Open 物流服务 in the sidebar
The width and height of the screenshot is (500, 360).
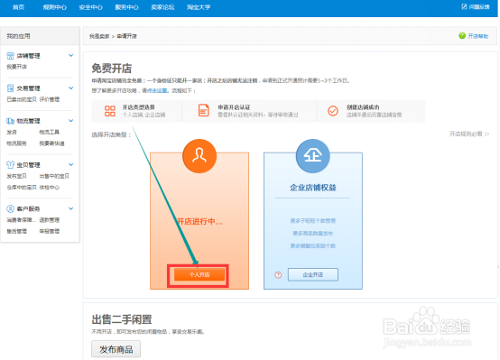point(17,143)
